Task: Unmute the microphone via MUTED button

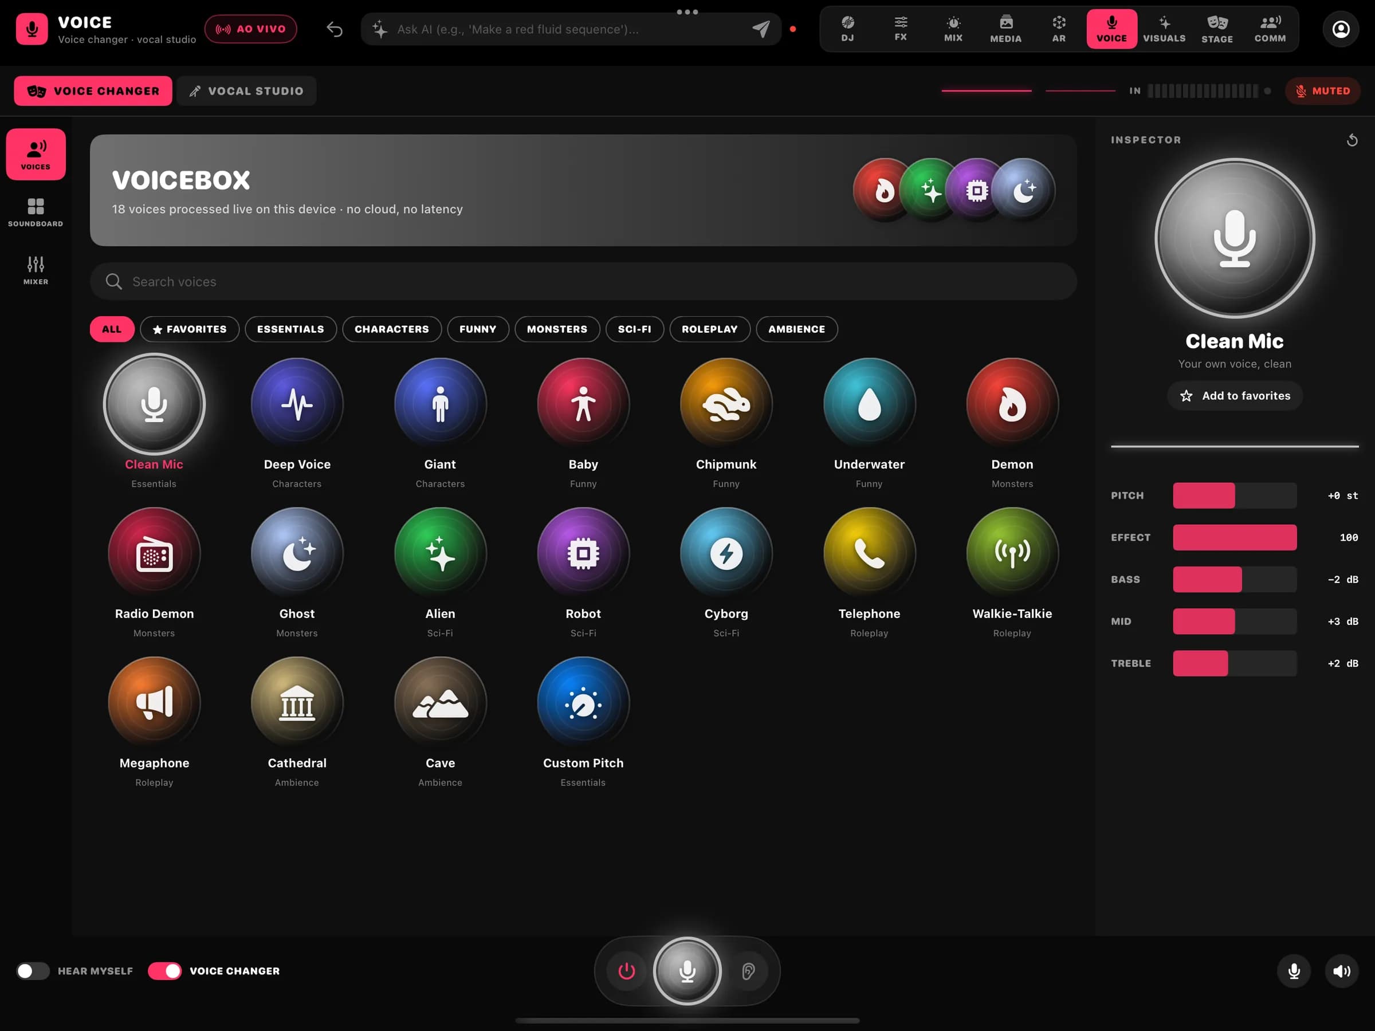Action: click(x=1322, y=90)
